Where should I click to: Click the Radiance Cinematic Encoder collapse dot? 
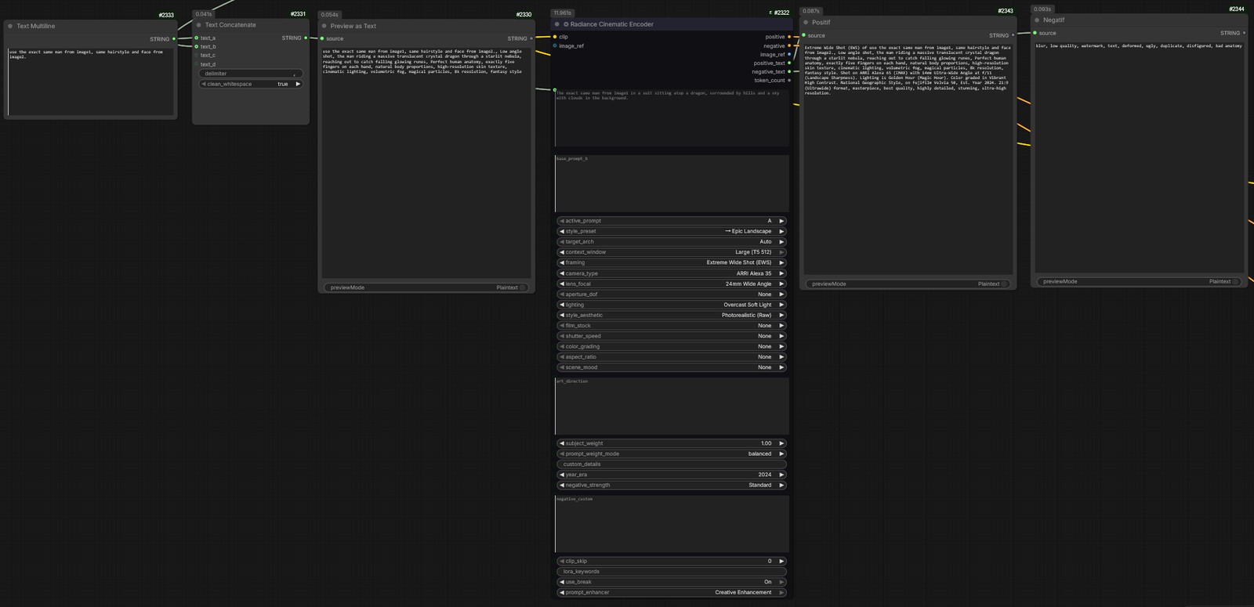point(557,24)
